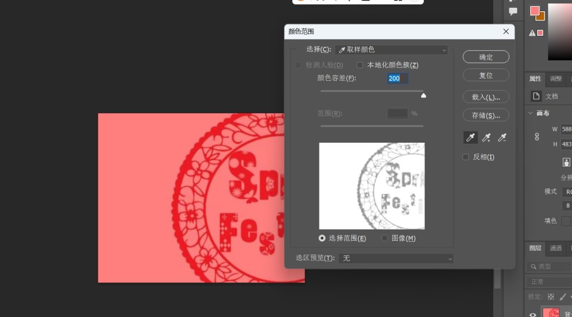The image size is (572, 317).
Task: Hide the background layer with the eye icon
Action: [x=533, y=314]
